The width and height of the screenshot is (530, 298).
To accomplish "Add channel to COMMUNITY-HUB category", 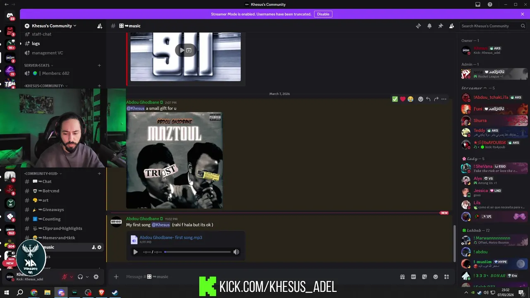I will (x=99, y=173).
